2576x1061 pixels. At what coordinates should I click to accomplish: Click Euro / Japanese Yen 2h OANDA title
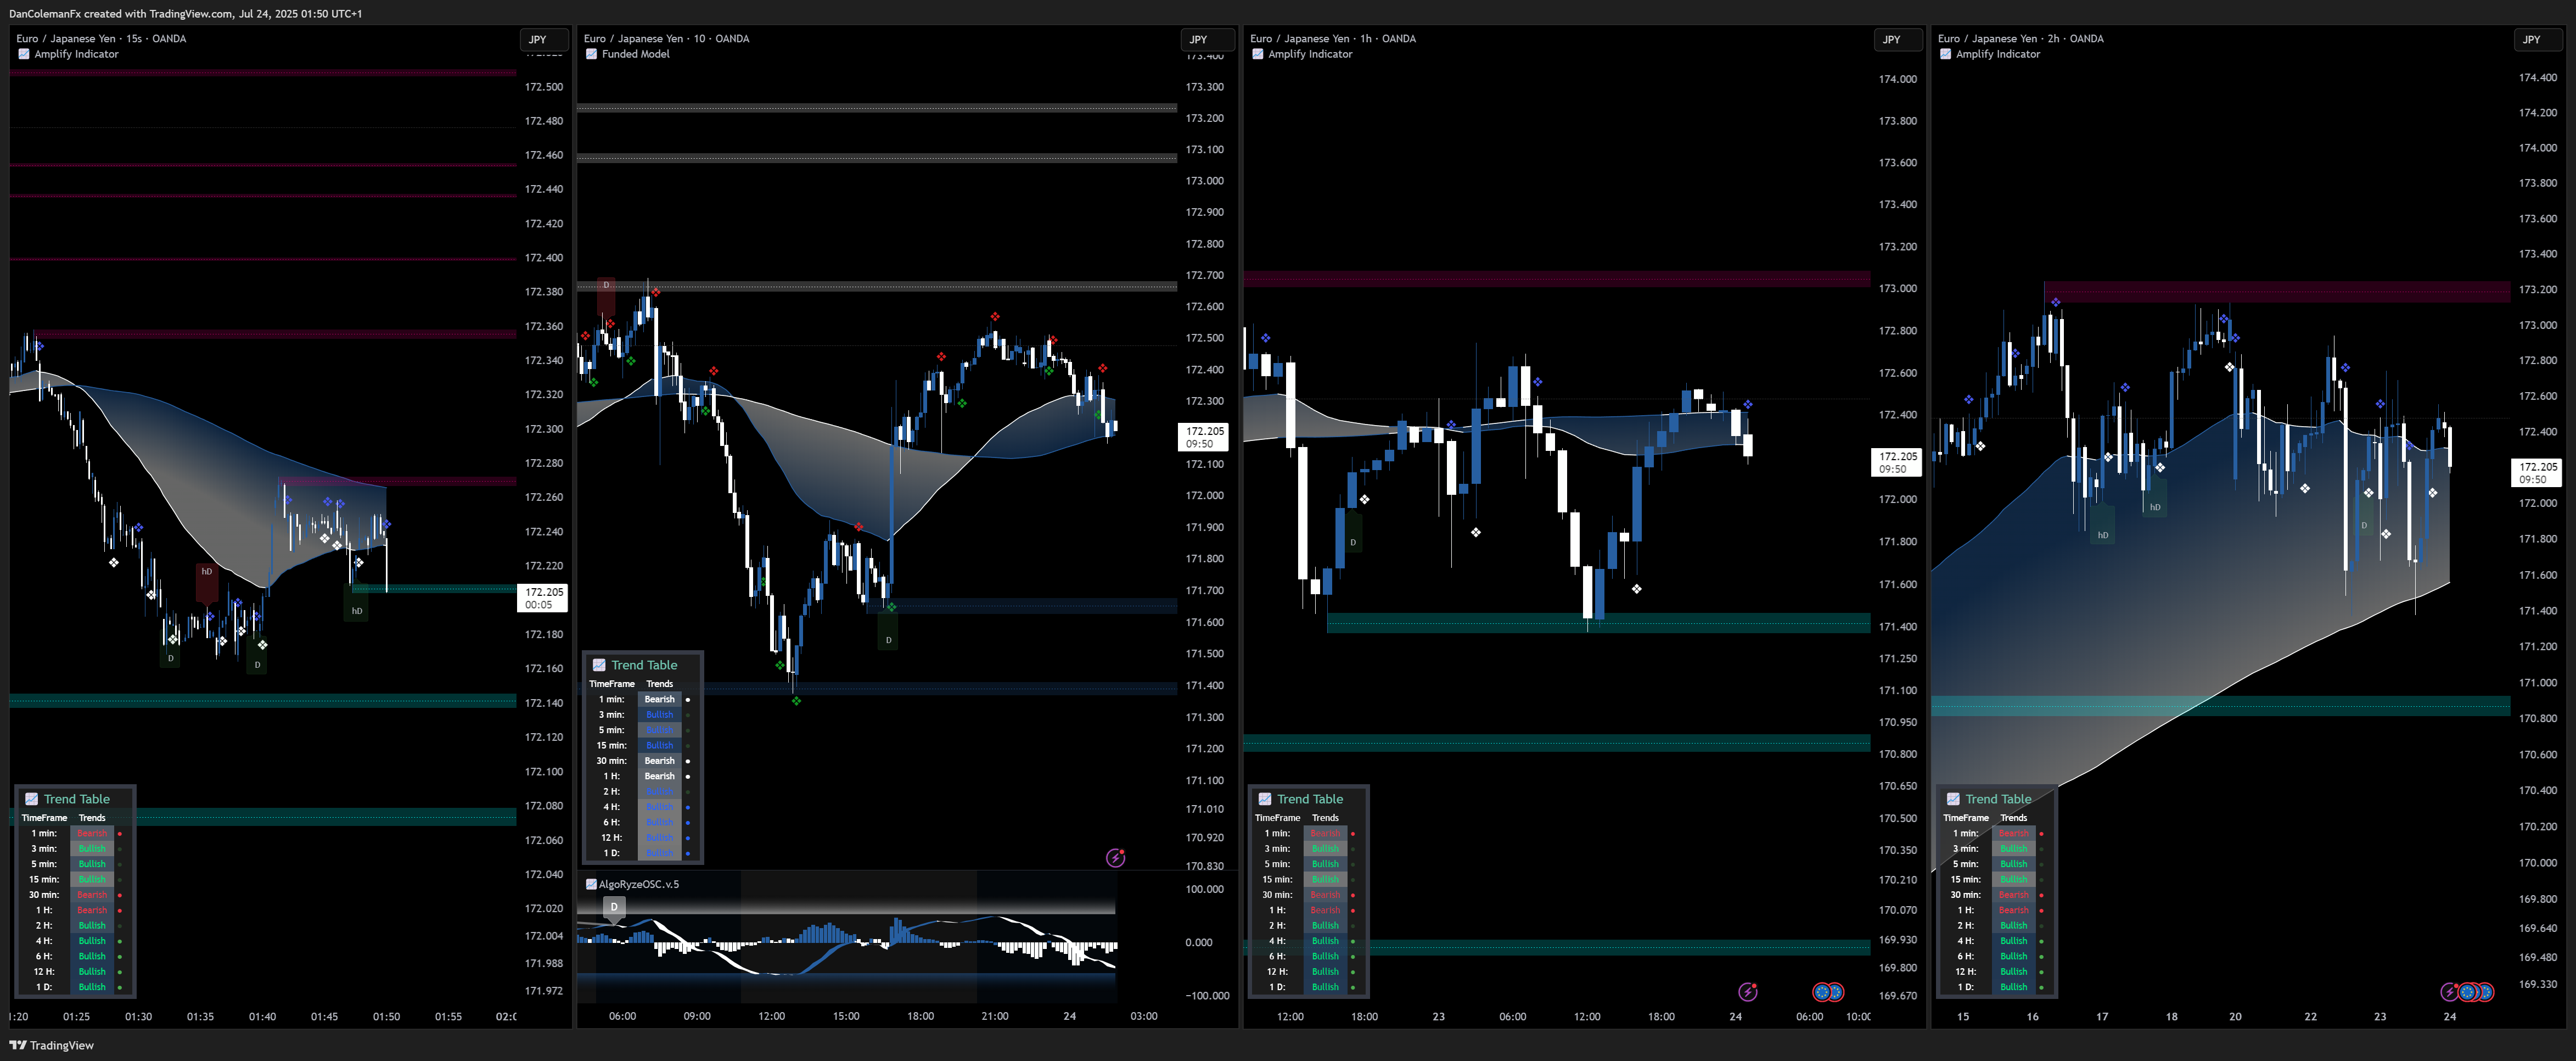pos(2020,38)
